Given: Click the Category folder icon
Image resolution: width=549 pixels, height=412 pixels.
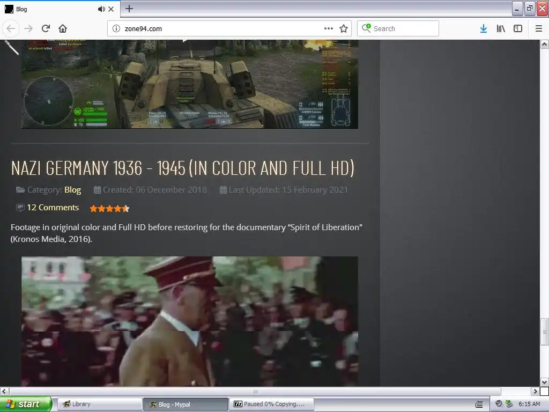Looking at the screenshot, I should coord(20,189).
